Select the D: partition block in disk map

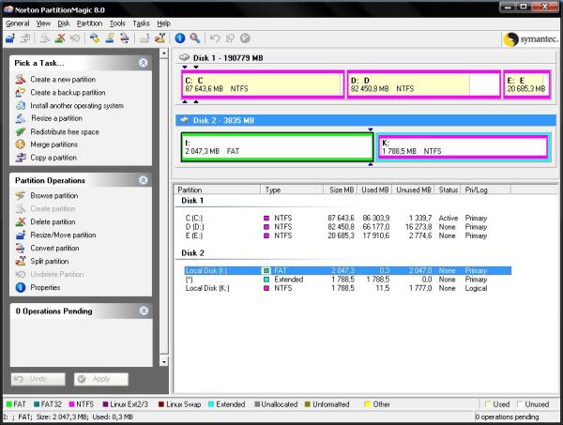(424, 84)
